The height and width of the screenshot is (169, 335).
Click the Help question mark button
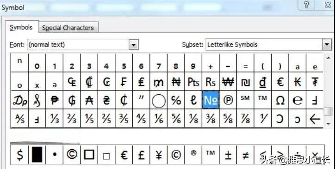point(306,5)
